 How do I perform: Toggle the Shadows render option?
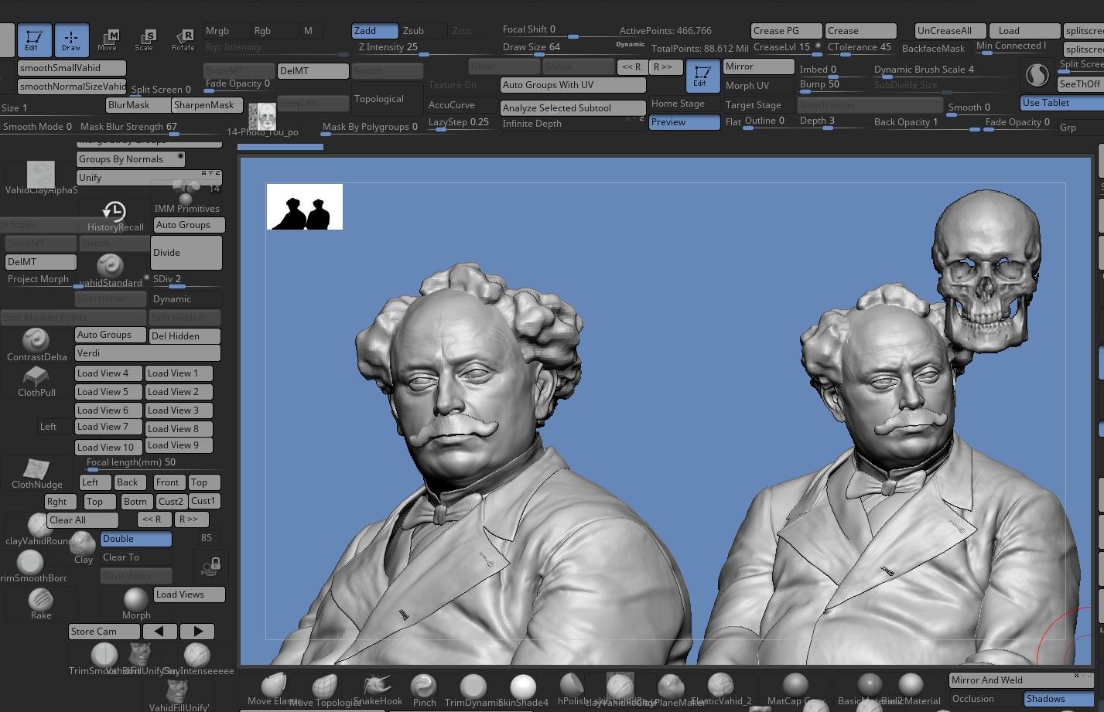[1046, 698]
